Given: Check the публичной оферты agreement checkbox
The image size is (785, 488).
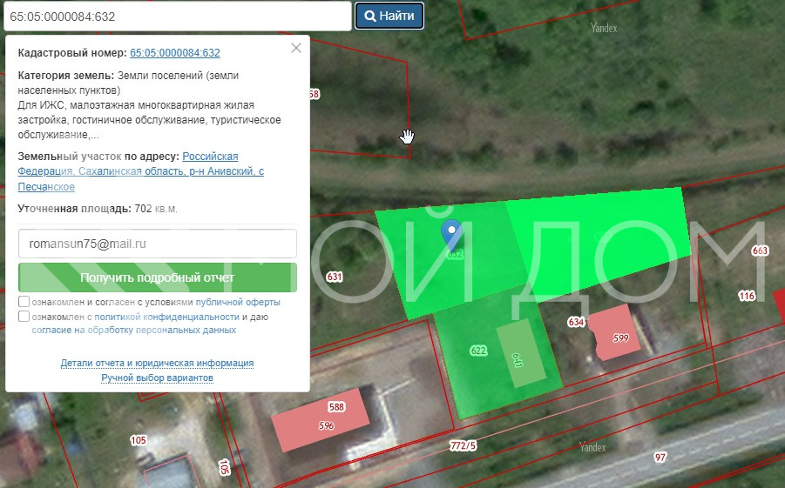Looking at the screenshot, I should [x=24, y=302].
